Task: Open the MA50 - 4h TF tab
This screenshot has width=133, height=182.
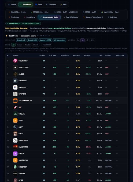Action: click(90, 12)
